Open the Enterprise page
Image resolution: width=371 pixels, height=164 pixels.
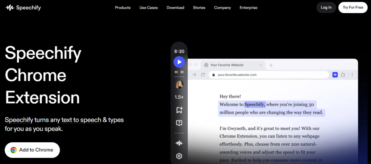pyautogui.click(x=249, y=8)
